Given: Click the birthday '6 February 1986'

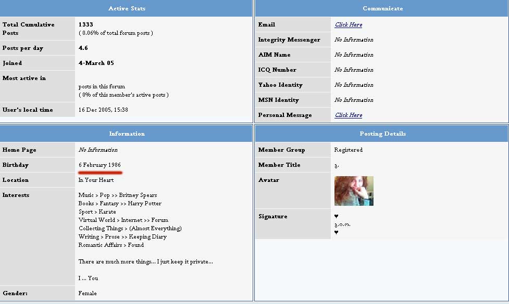Looking at the screenshot, I should click(100, 165).
